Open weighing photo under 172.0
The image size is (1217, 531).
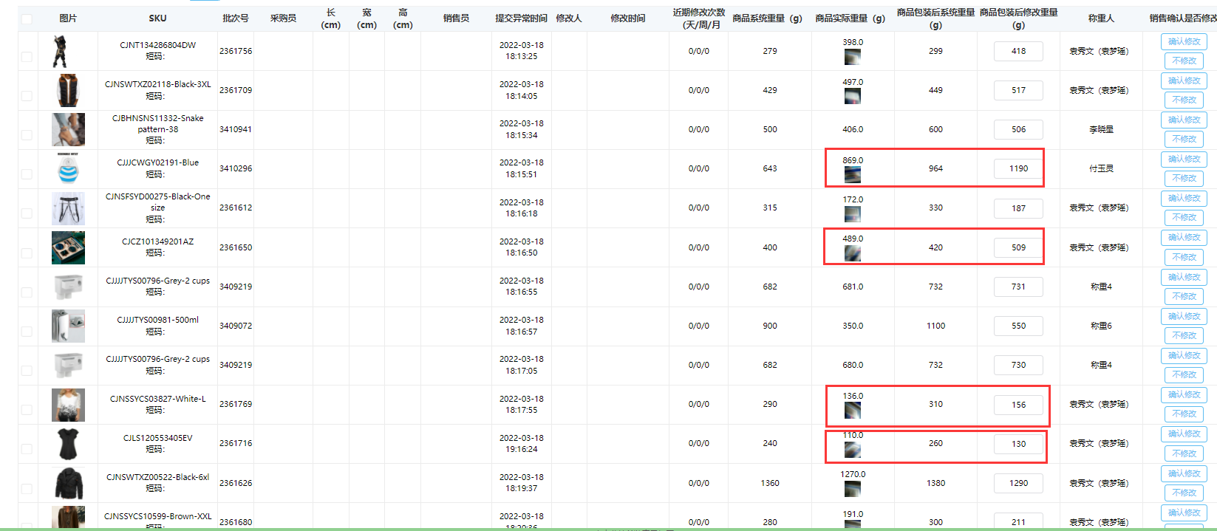(853, 214)
